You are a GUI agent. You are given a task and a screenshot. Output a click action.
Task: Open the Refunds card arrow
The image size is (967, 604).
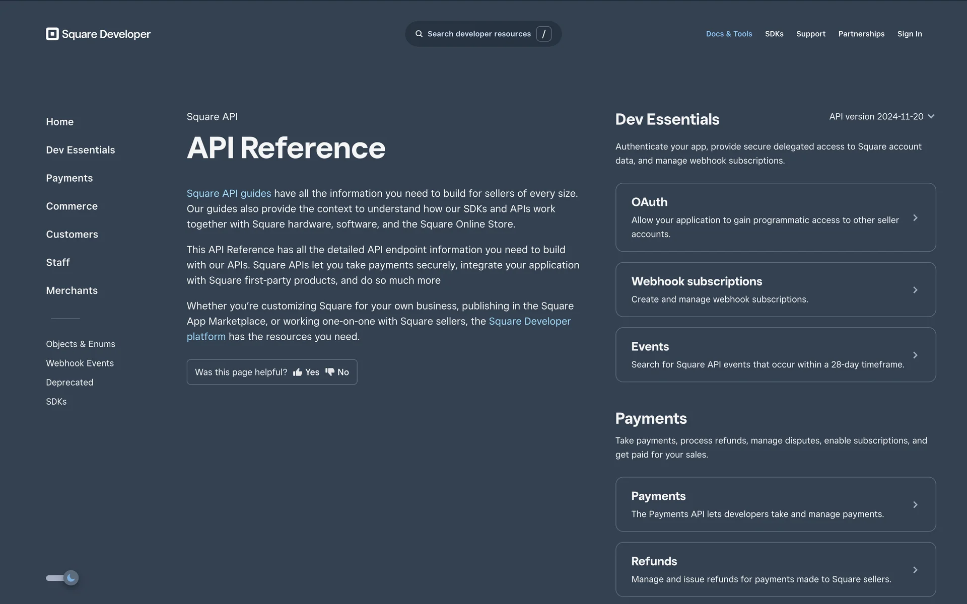click(915, 570)
